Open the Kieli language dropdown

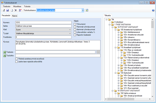coord(69,29)
